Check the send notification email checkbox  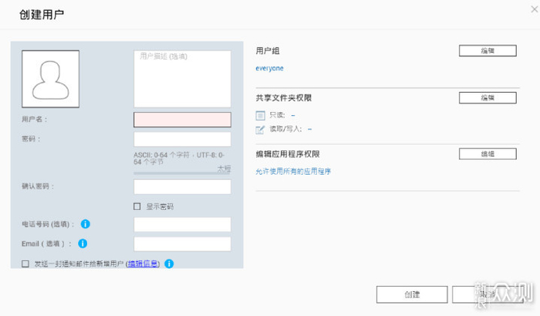pyautogui.click(x=25, y=264)
